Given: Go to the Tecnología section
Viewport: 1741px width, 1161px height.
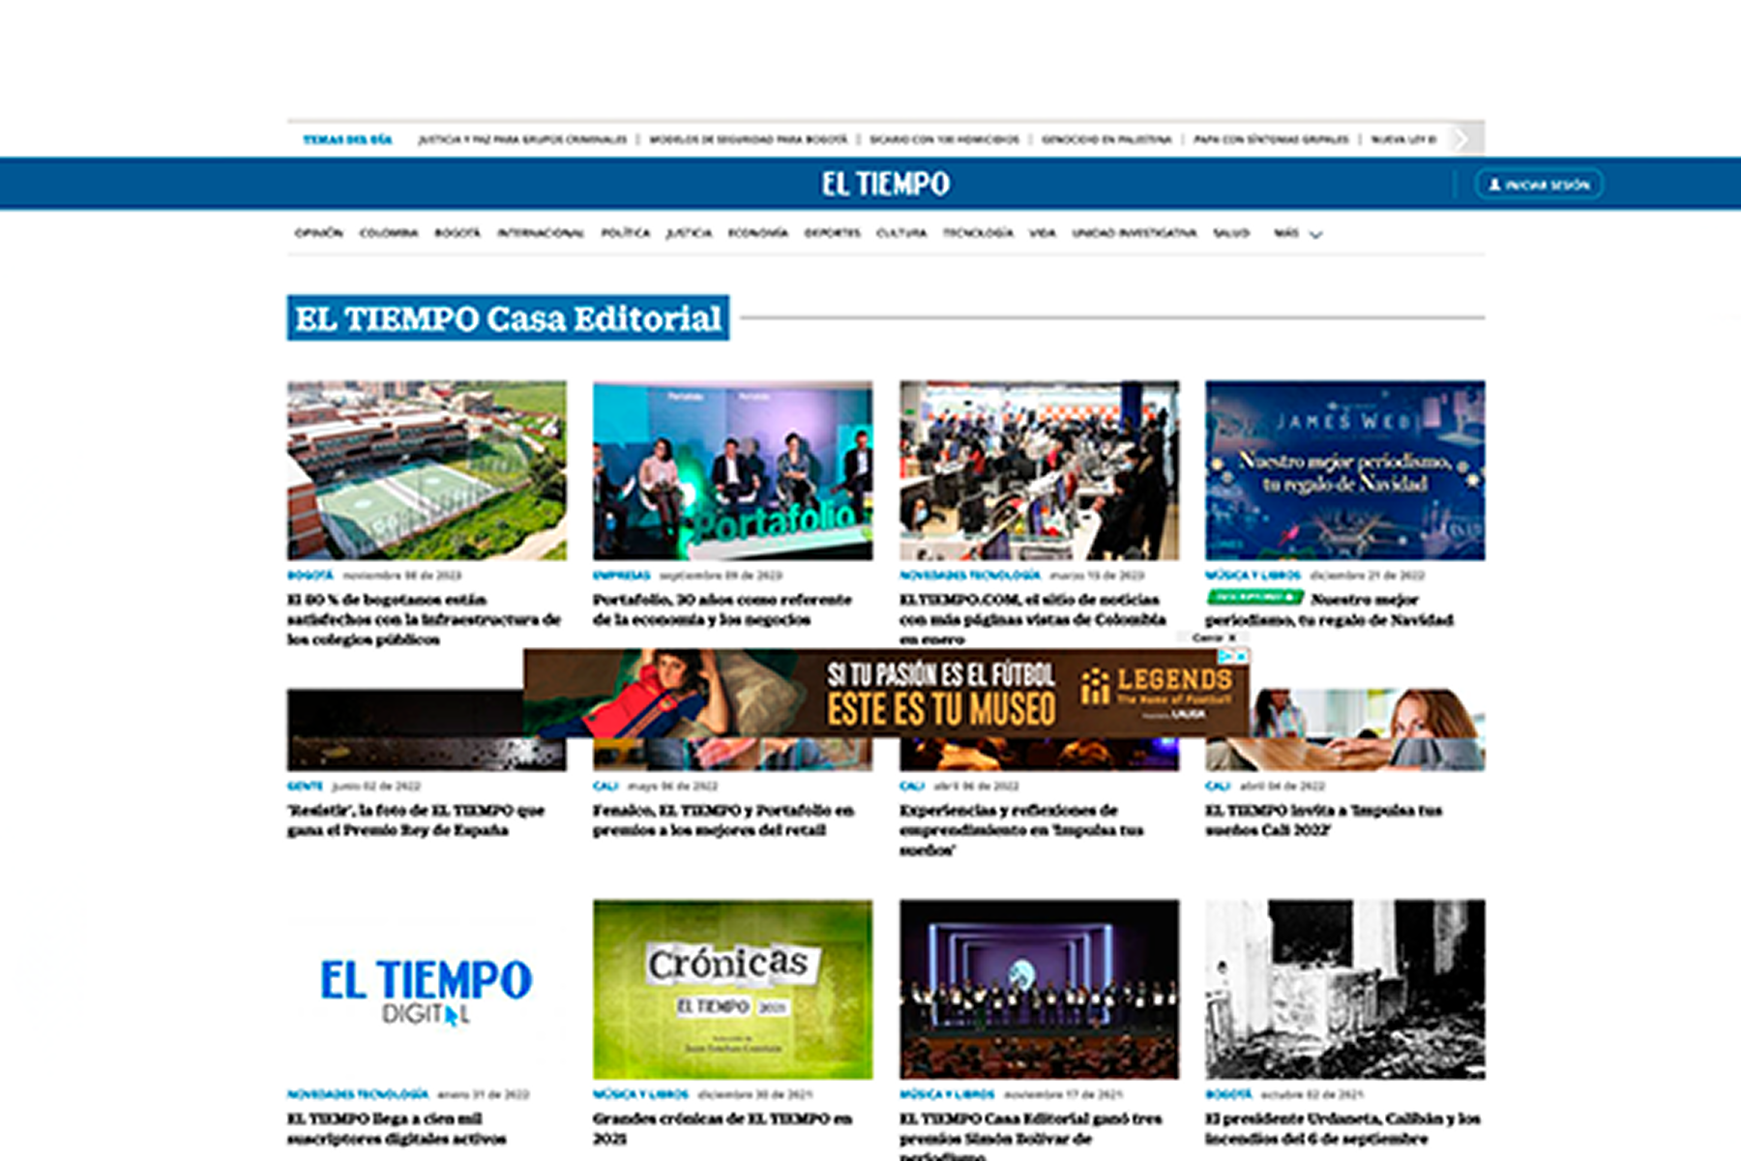Looking at the screenshot, I should coord(978,233).
